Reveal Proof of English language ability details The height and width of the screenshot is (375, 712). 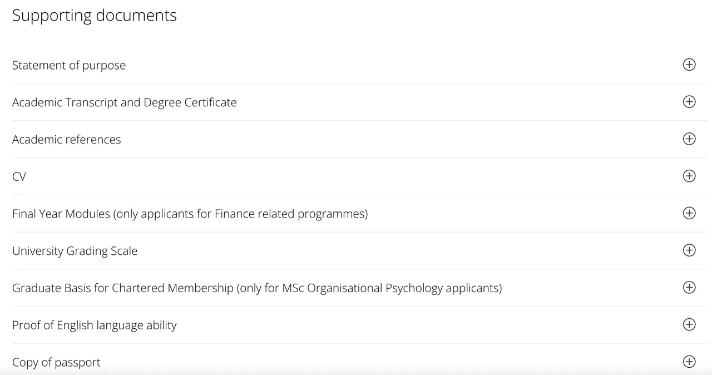tap(94, 325)
